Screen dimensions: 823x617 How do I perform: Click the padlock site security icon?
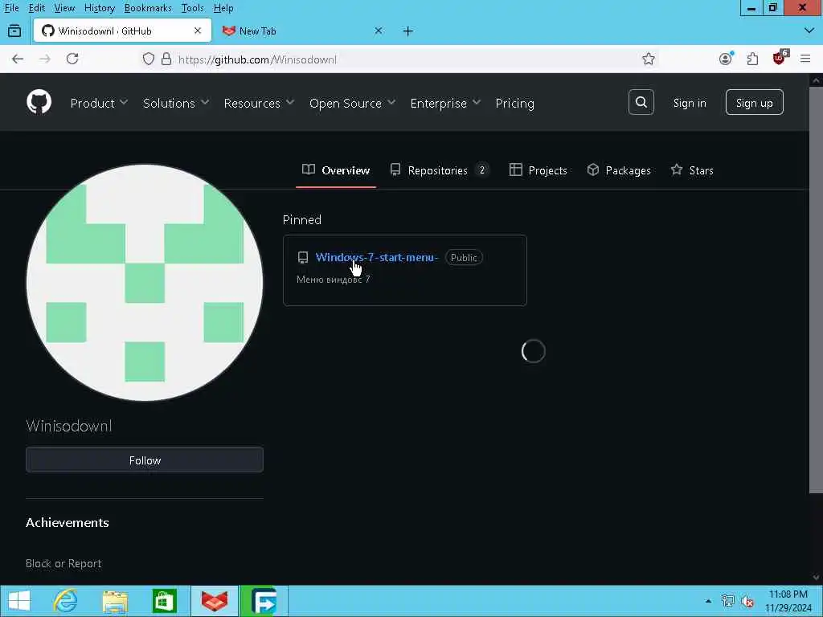coord(166,59)
